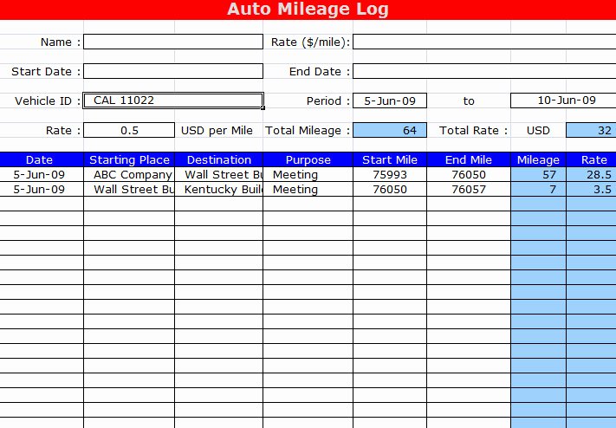Click the Mileage column header

(538, 159)
